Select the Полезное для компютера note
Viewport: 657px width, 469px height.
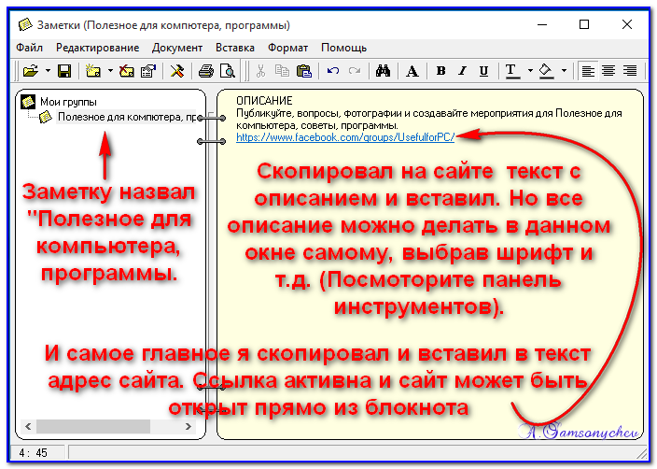tap(127, 117)
